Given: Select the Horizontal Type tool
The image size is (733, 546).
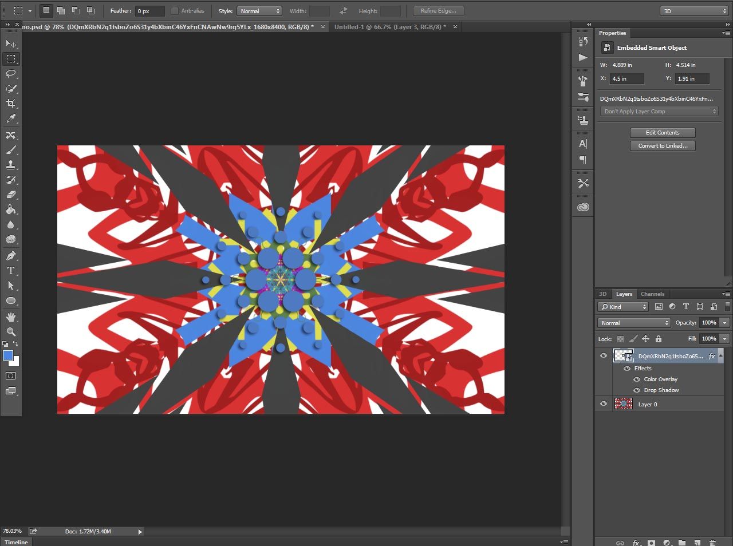Looking at the screenshot, I should coord(11,271).
